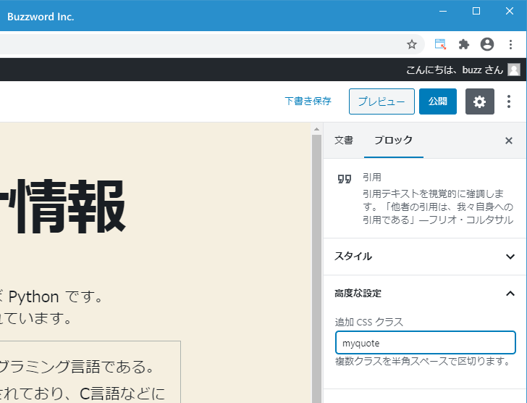The image size is (527, 403).
Task: Click the quote block icon in the sidebar
Action: click(345, 179)
